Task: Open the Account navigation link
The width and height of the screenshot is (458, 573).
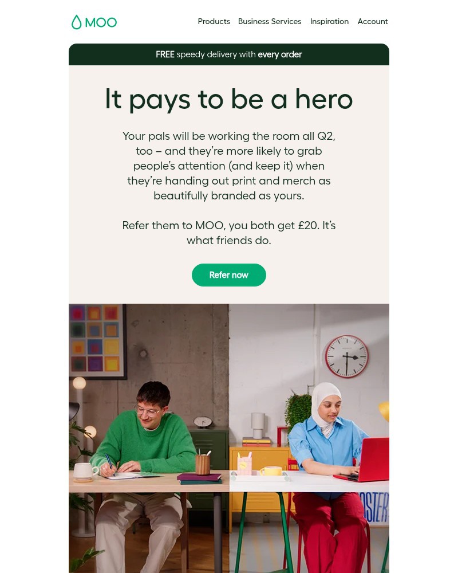Action: pos(373,22)
